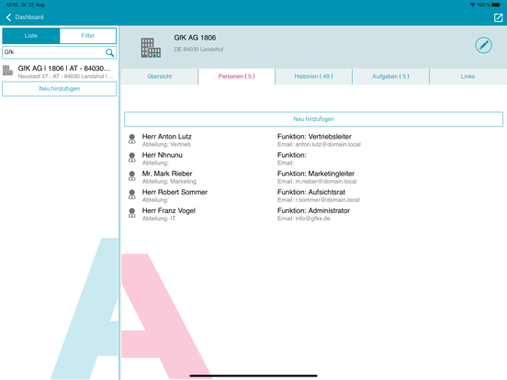Click the company title GfK AG 1806
The width and height of the screenshot is (507, 380).
point(195,38)
